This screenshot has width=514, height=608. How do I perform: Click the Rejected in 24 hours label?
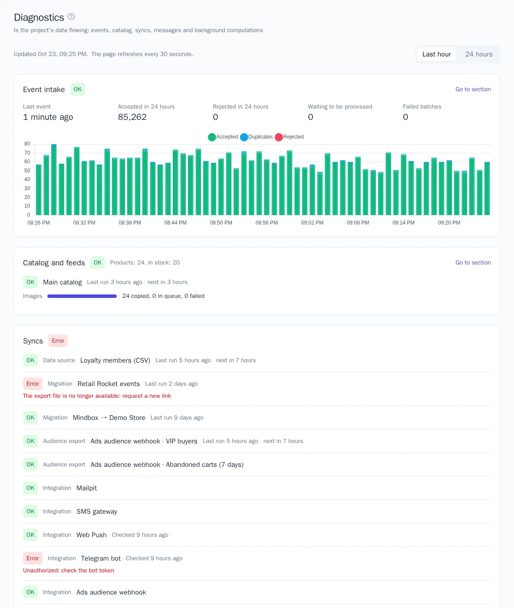tap(241, 106)
